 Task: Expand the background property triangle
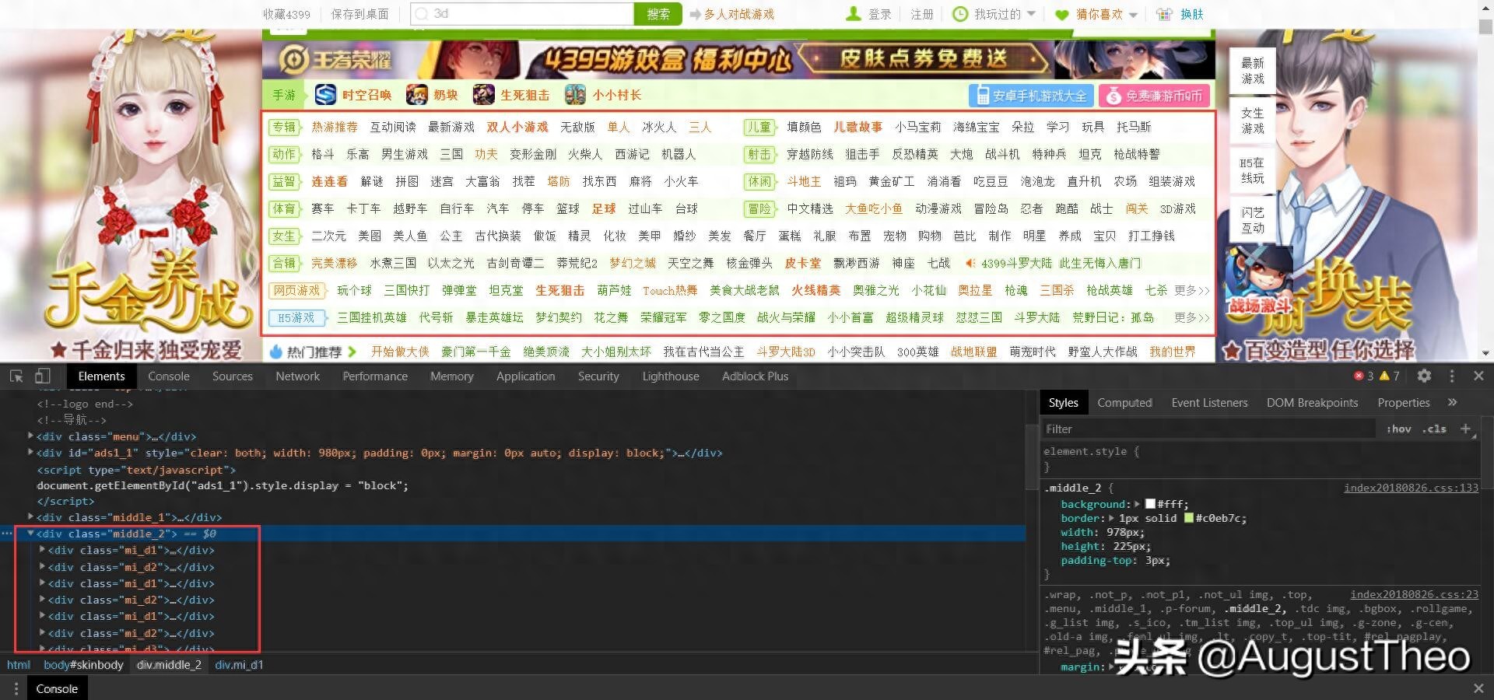click(x=1137, y=504)
